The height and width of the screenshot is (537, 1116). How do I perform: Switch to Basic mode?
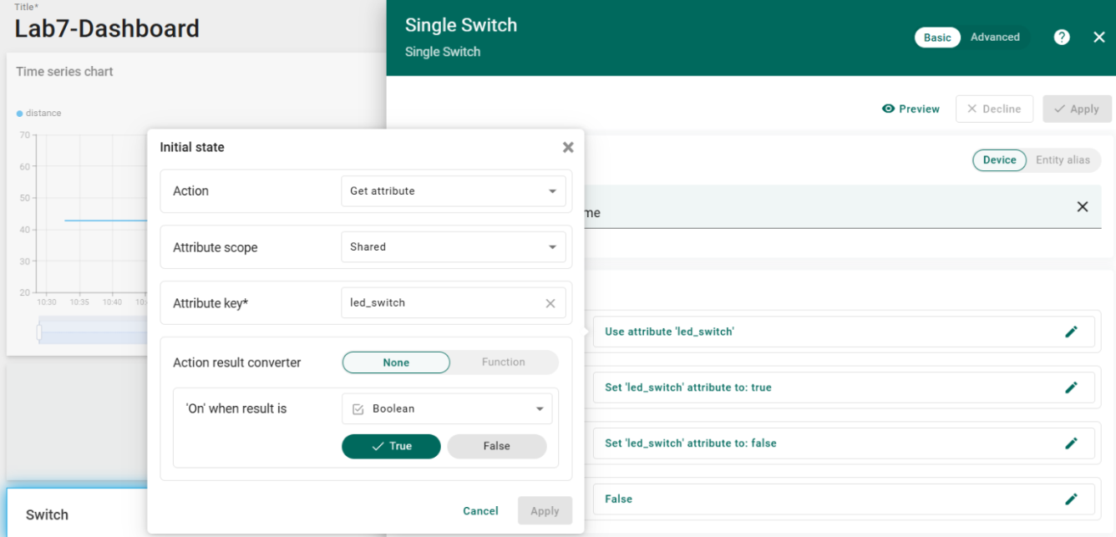pos(937,38)
